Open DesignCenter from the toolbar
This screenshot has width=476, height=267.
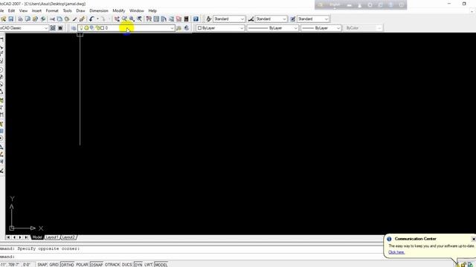156,19
